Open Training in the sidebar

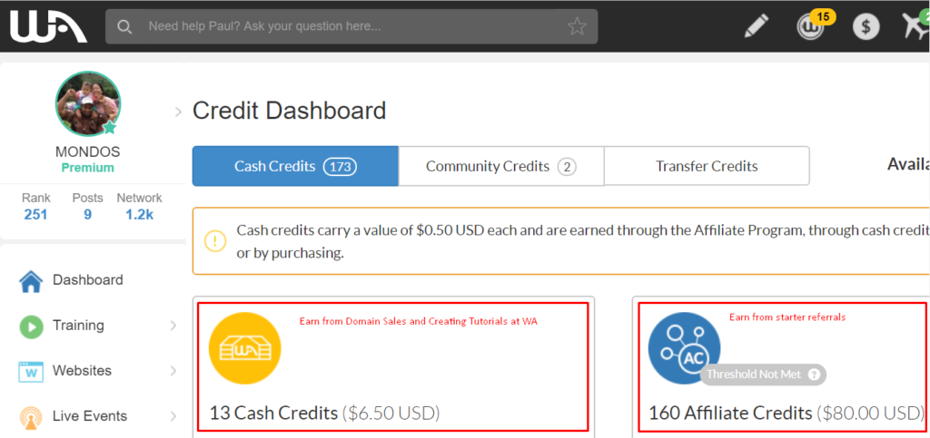point(78,326)
